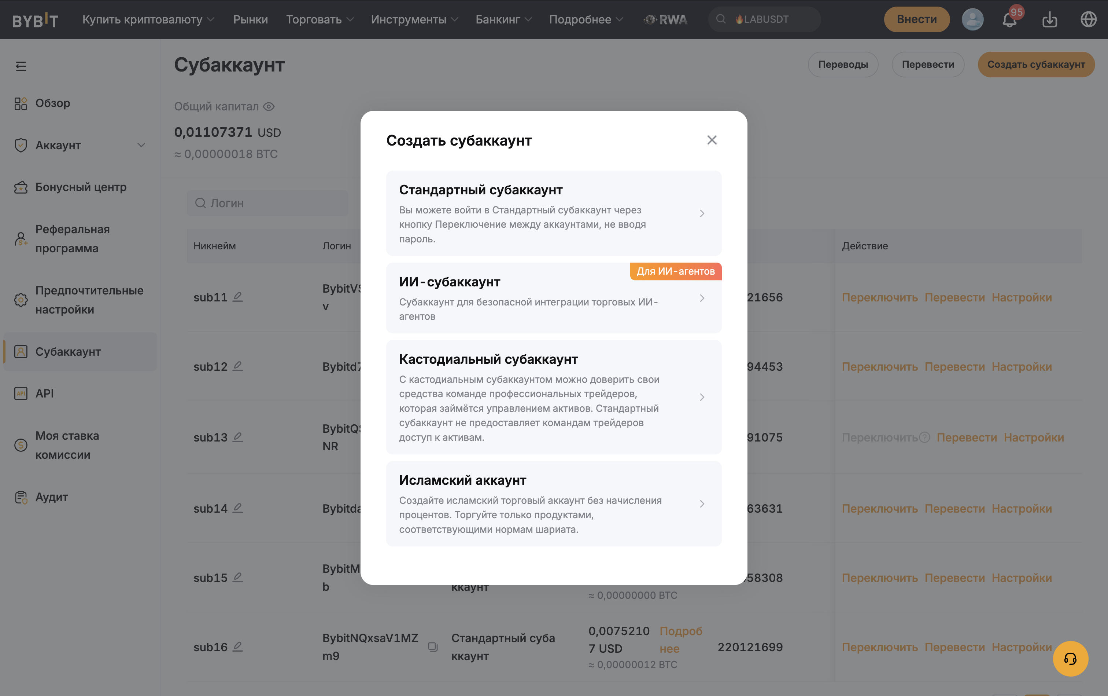The height and width of the screenshot is (696, 1108).
Task: Click Перевести link for sub13
Action: click(967, 437)
